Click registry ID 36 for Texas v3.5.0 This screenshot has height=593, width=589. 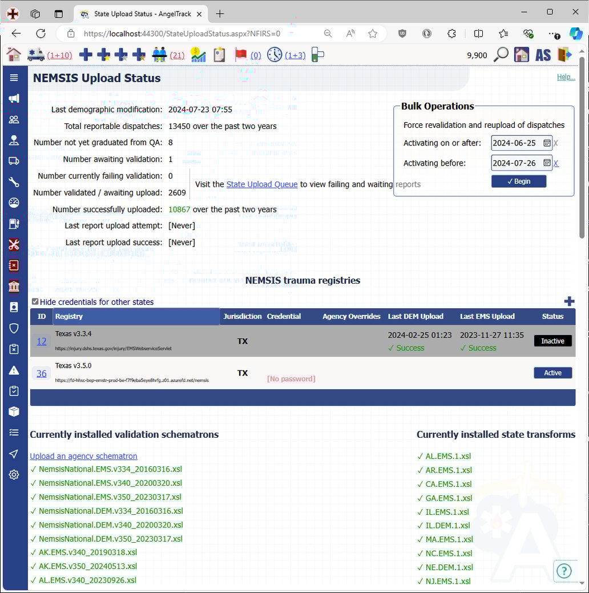pos(41,373)
